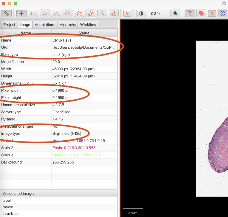
Task: Select Uncompressed size 4.2 GB value
Action: point(58,105)
